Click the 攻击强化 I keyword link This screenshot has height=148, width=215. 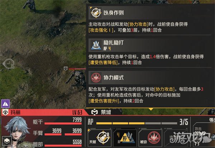click(x=101, y=30)
